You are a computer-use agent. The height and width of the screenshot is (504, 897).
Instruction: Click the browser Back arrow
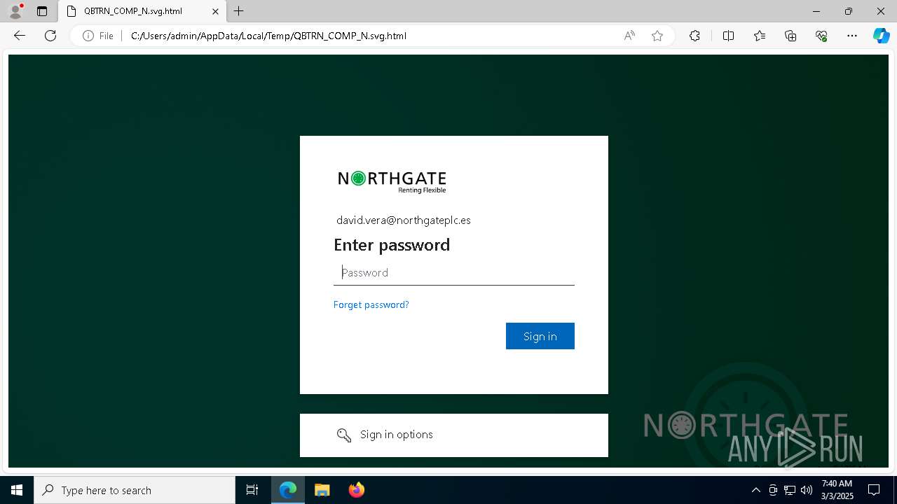[x=20, y=36]
